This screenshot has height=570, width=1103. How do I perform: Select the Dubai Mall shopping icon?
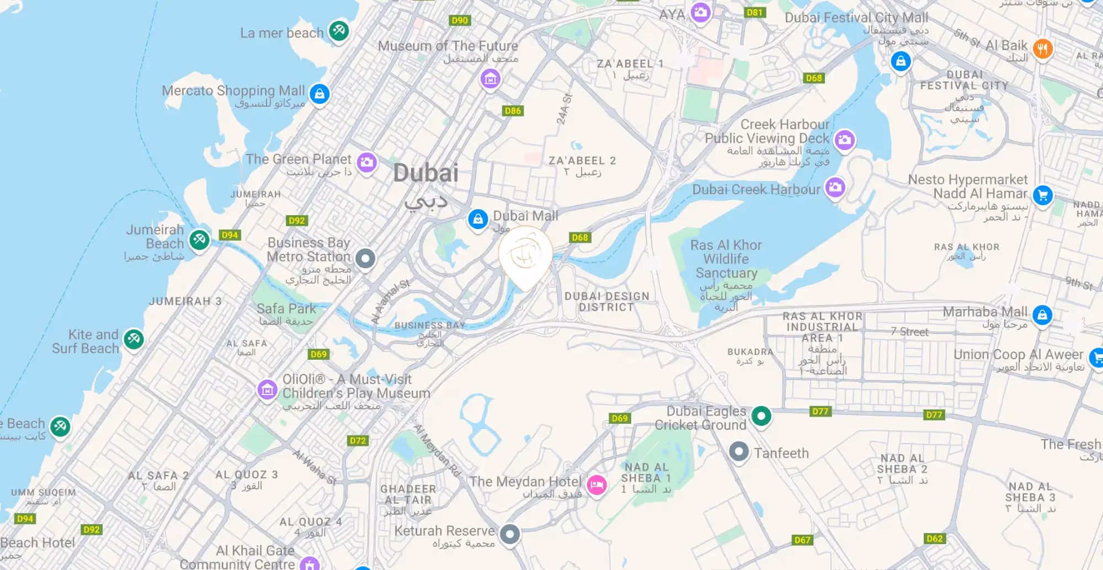(478, 219)
